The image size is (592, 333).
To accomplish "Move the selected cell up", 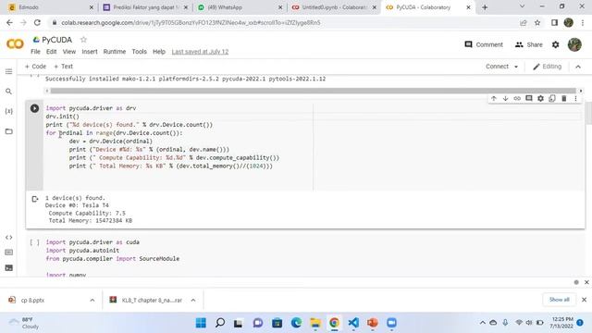I will pyautogui.click(x=493, y=99).
